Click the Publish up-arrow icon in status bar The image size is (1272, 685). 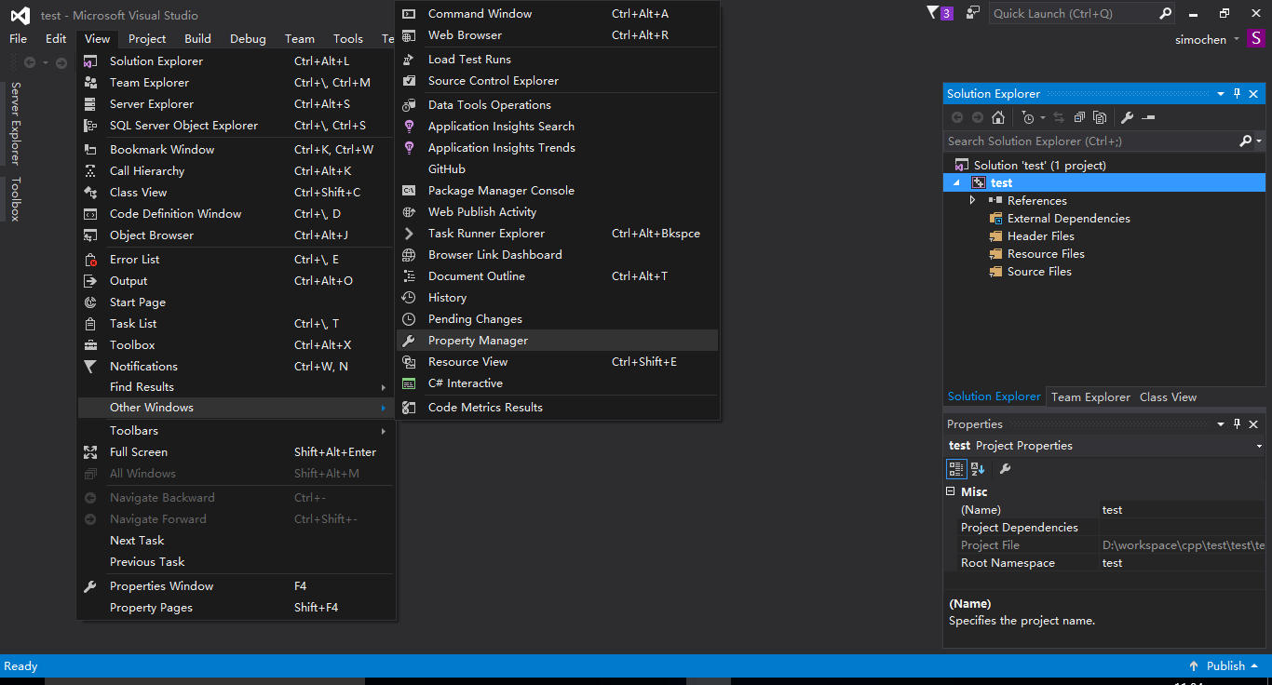pos(1194,666)
